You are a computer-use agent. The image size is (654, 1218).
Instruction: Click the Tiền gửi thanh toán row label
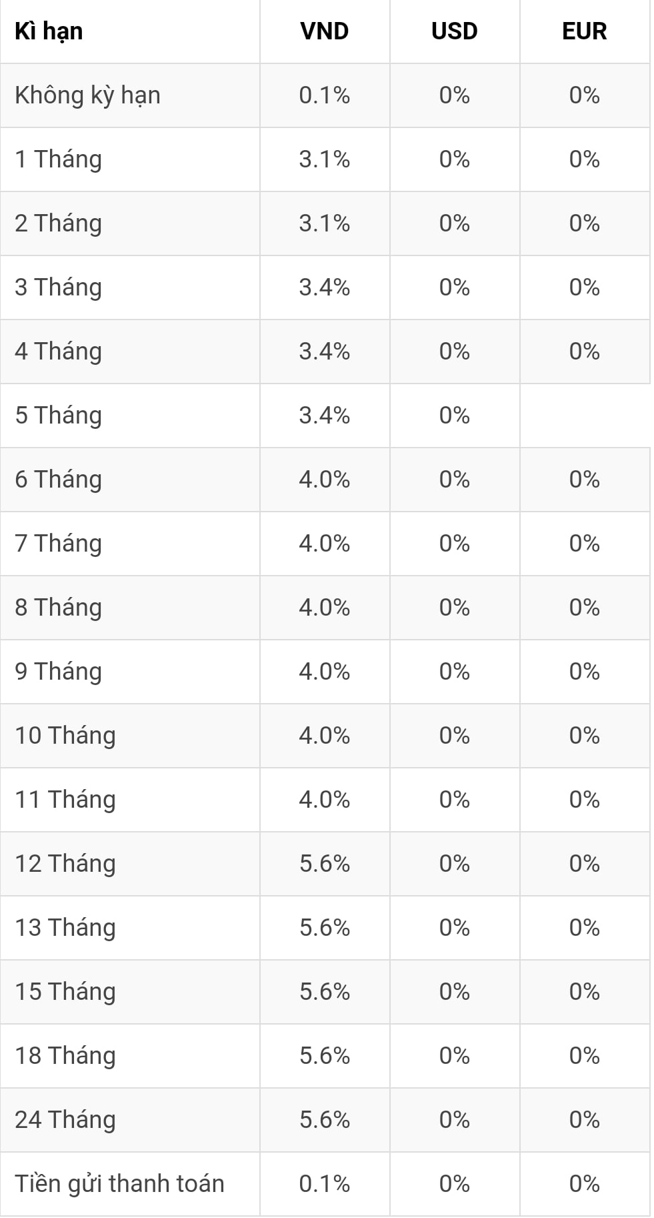119,1184
